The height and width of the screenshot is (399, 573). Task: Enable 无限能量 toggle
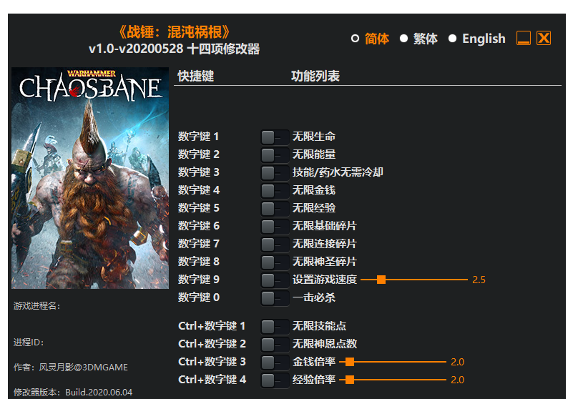(x=275, y=155)
